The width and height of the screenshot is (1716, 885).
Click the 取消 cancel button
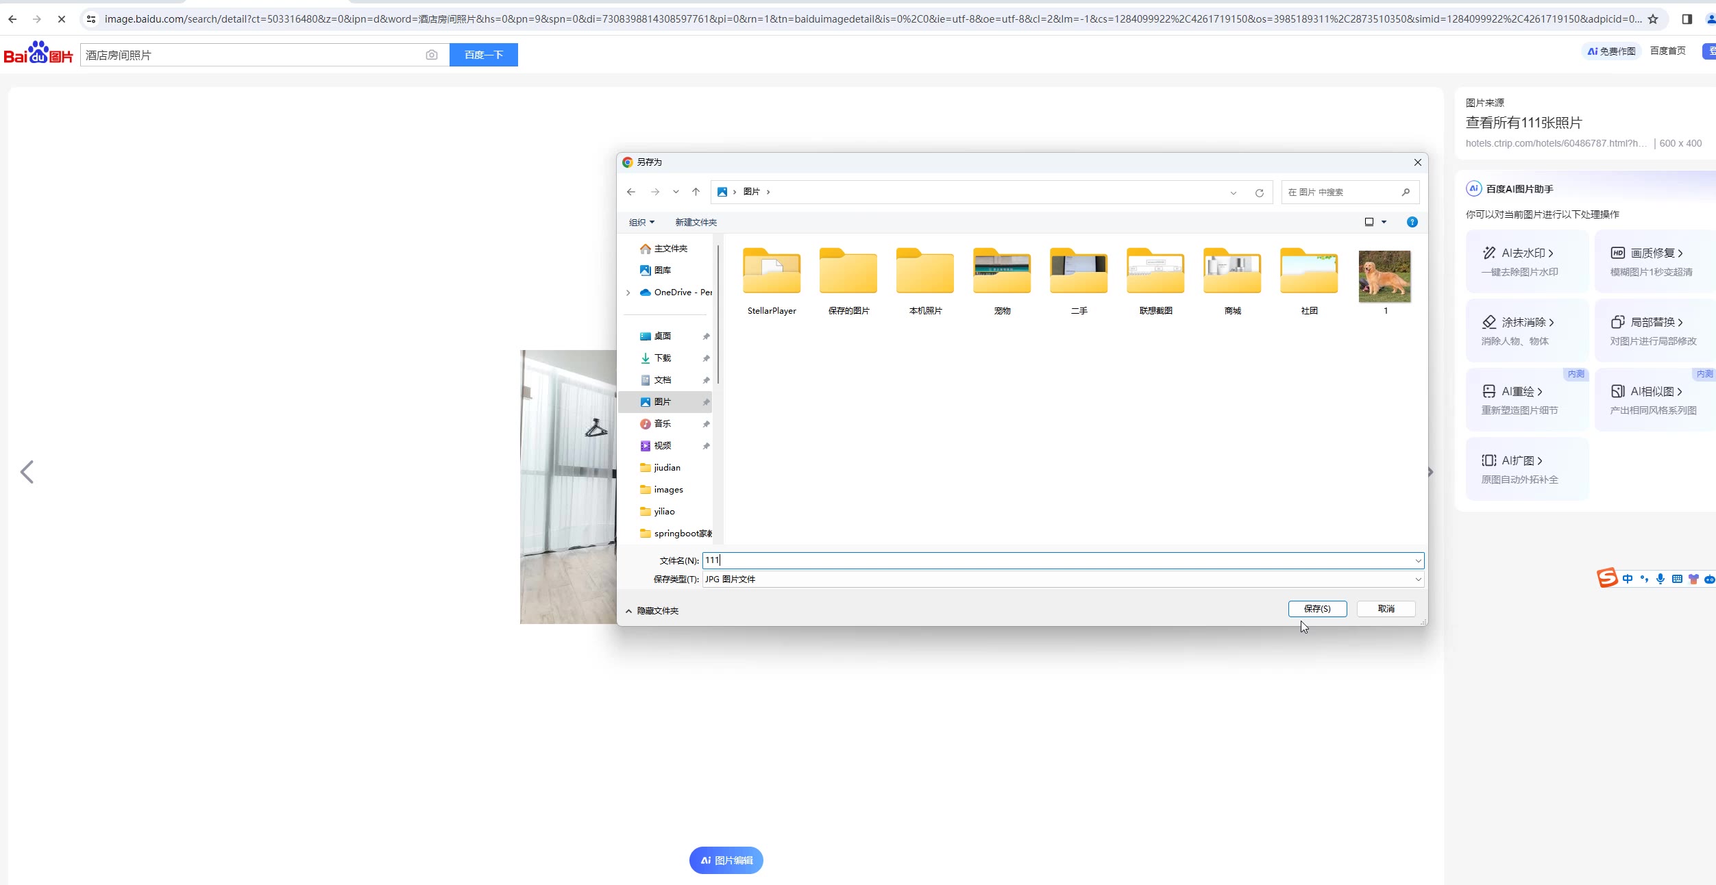tap(1386, 609)
